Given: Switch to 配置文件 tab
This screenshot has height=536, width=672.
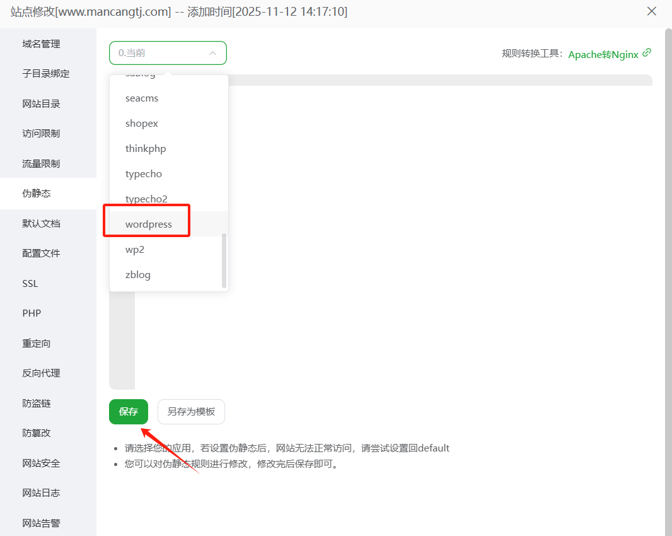Looking at the screenshot, I should point(41,253).
